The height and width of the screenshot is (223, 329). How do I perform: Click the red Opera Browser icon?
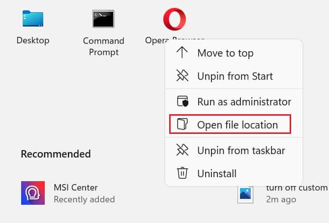click(175, 19)
